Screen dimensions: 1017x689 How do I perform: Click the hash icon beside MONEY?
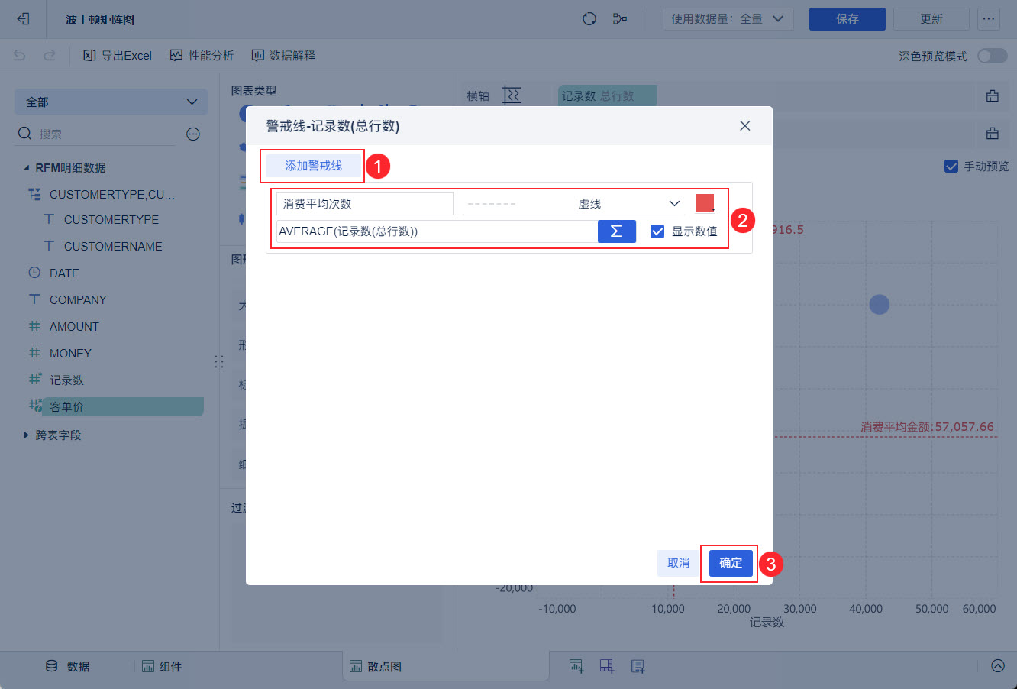click(x=34, y=353)
